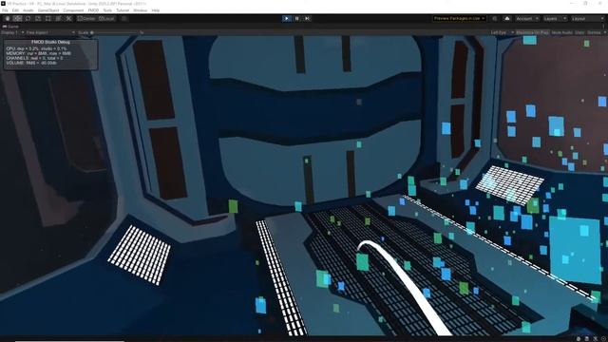608x342 pixels.
Task: Select the Rotate tool
Action: (x=28, y=19)
